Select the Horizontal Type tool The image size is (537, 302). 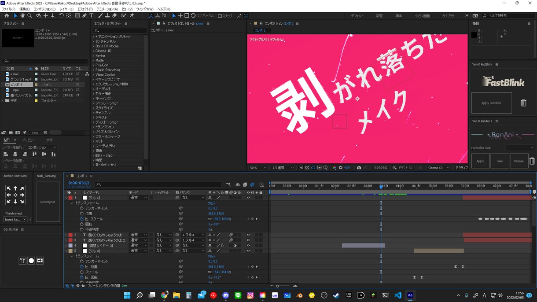92,16
